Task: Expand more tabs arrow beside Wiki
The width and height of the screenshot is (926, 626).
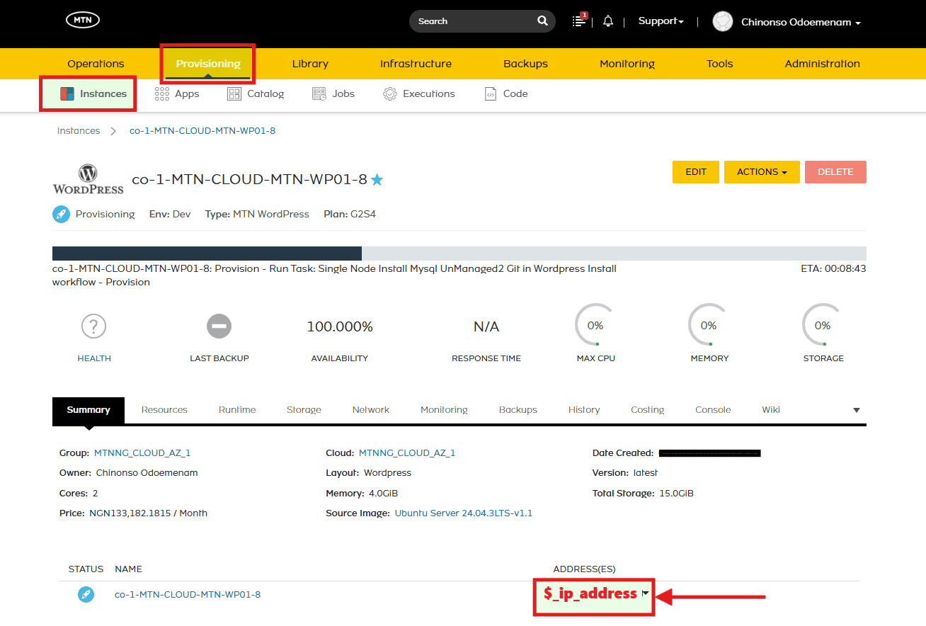Action: (856, 410)
